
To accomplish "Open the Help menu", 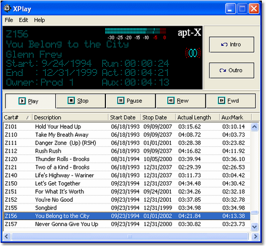I will point(39,20).
